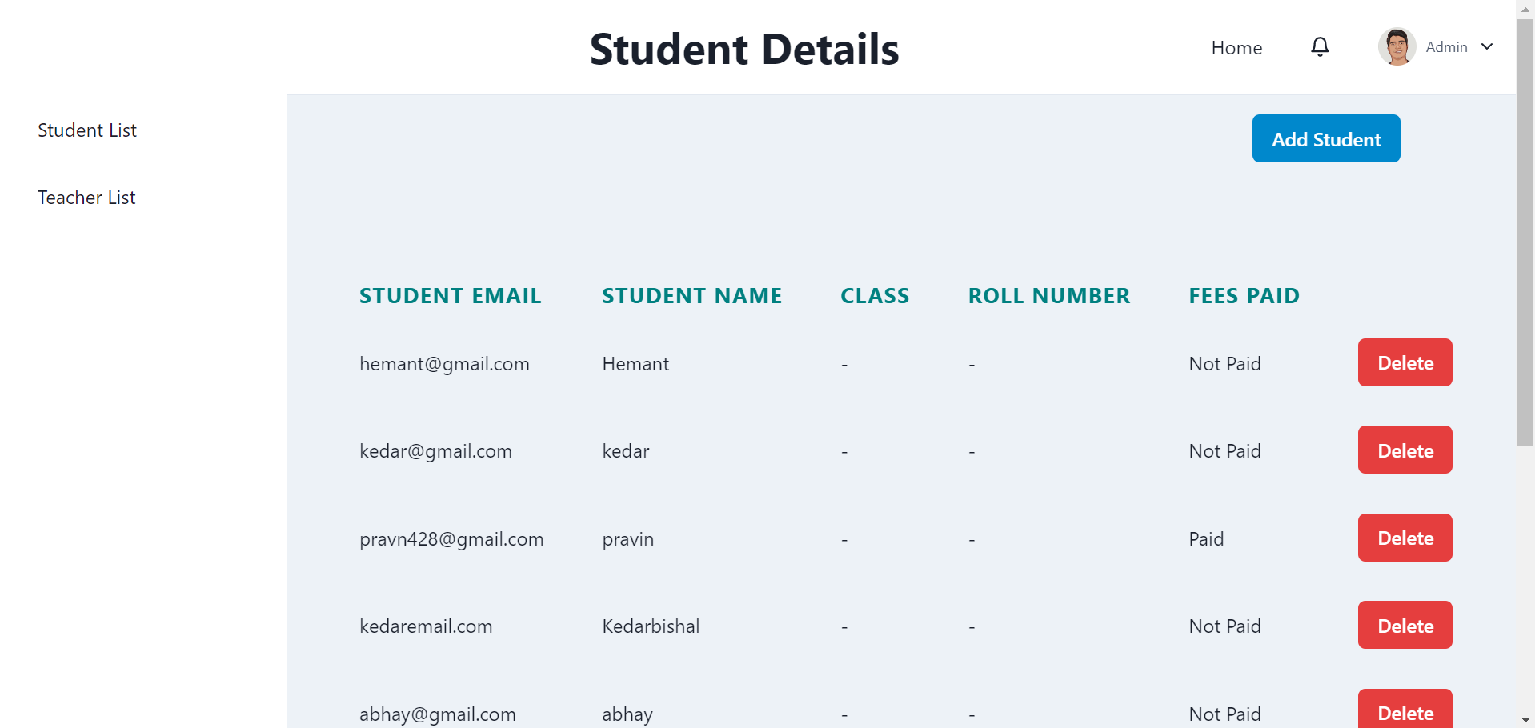Open the Student List sidebar item

[x=87, y=130]
